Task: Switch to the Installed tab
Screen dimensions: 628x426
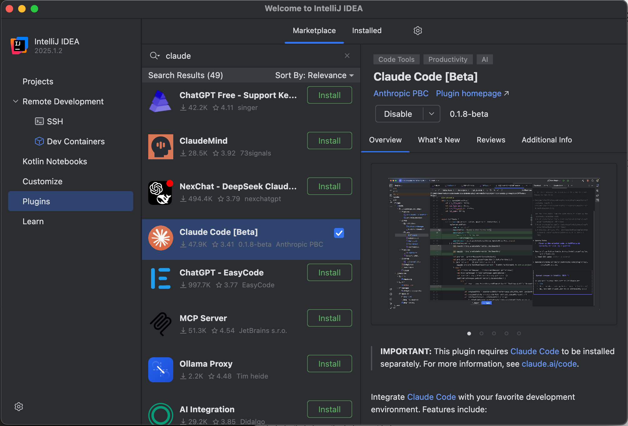Action: point(367,31)
